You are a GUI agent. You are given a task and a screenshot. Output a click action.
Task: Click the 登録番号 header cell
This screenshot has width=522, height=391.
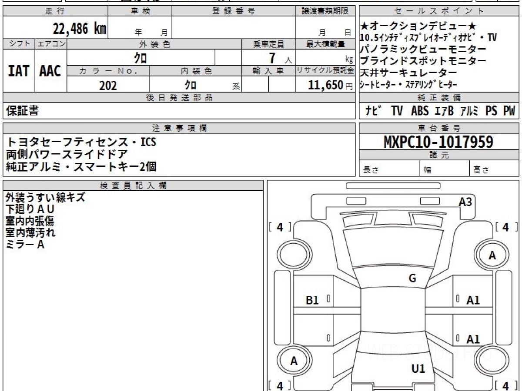tap(233, 11)
